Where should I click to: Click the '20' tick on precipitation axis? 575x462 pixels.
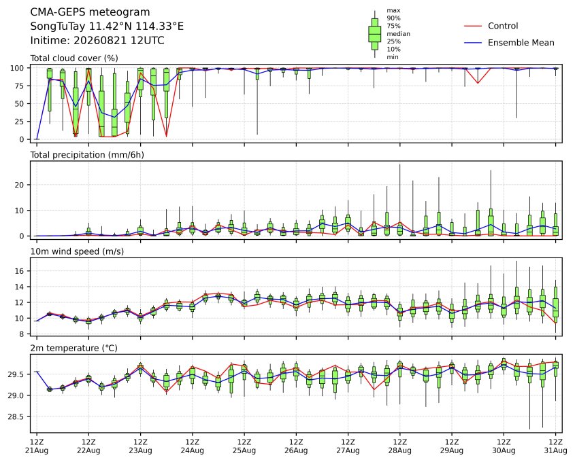click(20, 185)
